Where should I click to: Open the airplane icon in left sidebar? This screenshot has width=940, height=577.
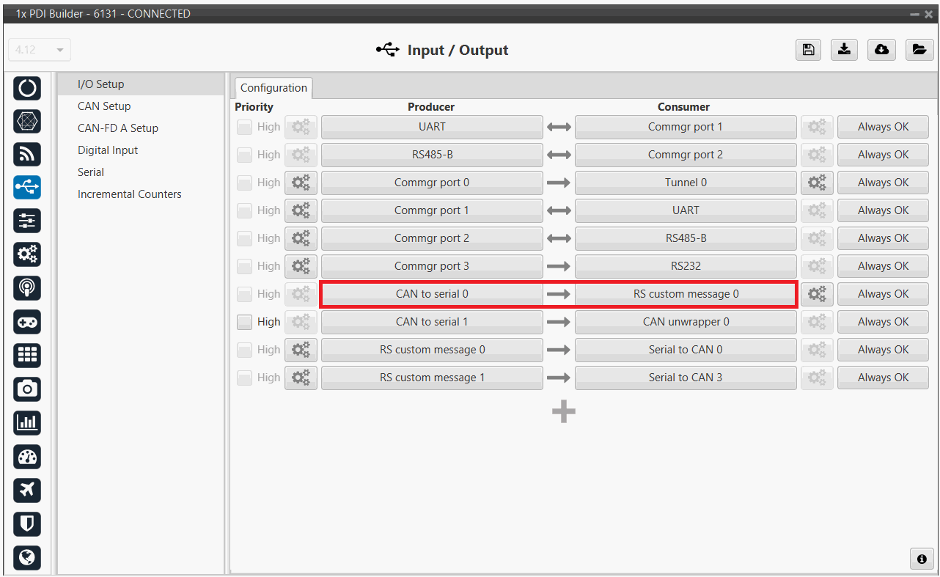pos(27,490)
